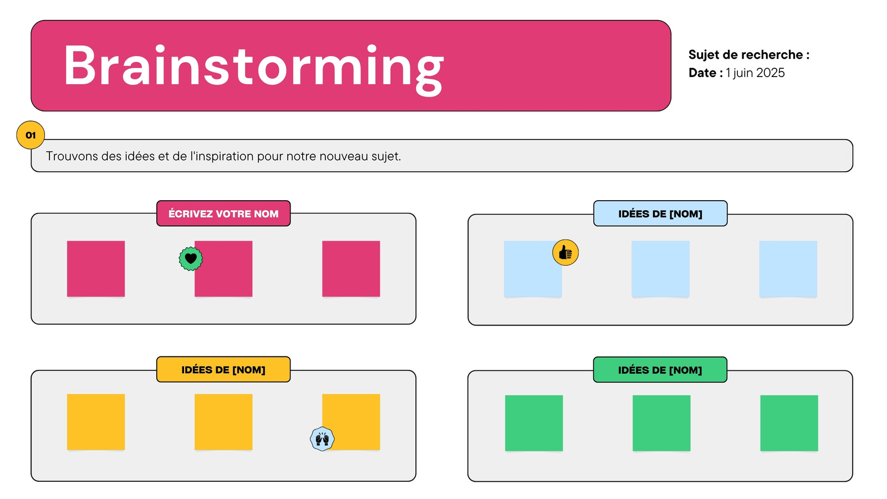Click the last green sticky note
The width and height of the screenshot is (887, 499).
click(789, 423)
